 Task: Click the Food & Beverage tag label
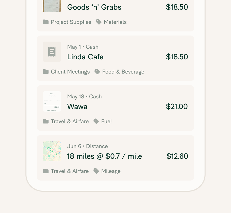click(123, 72)
